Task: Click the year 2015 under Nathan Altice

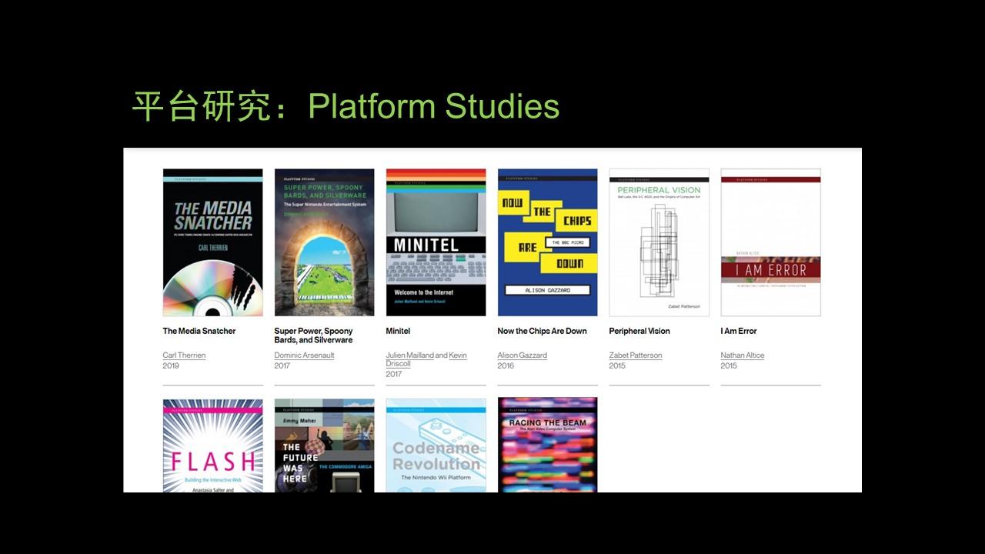Action: 729,365
